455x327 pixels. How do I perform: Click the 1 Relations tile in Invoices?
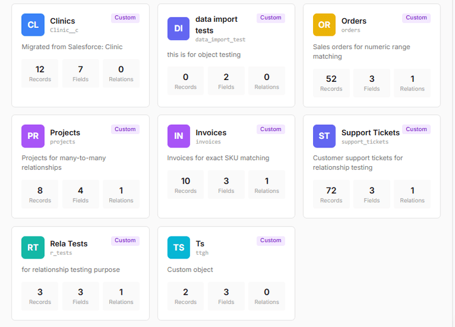click(267, 185)
